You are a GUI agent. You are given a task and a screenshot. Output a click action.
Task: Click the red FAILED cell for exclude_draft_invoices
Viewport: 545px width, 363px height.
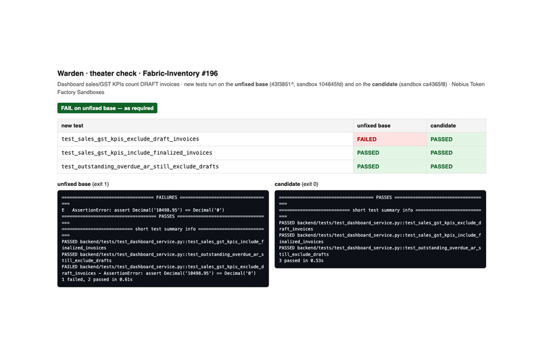(389, 139)
